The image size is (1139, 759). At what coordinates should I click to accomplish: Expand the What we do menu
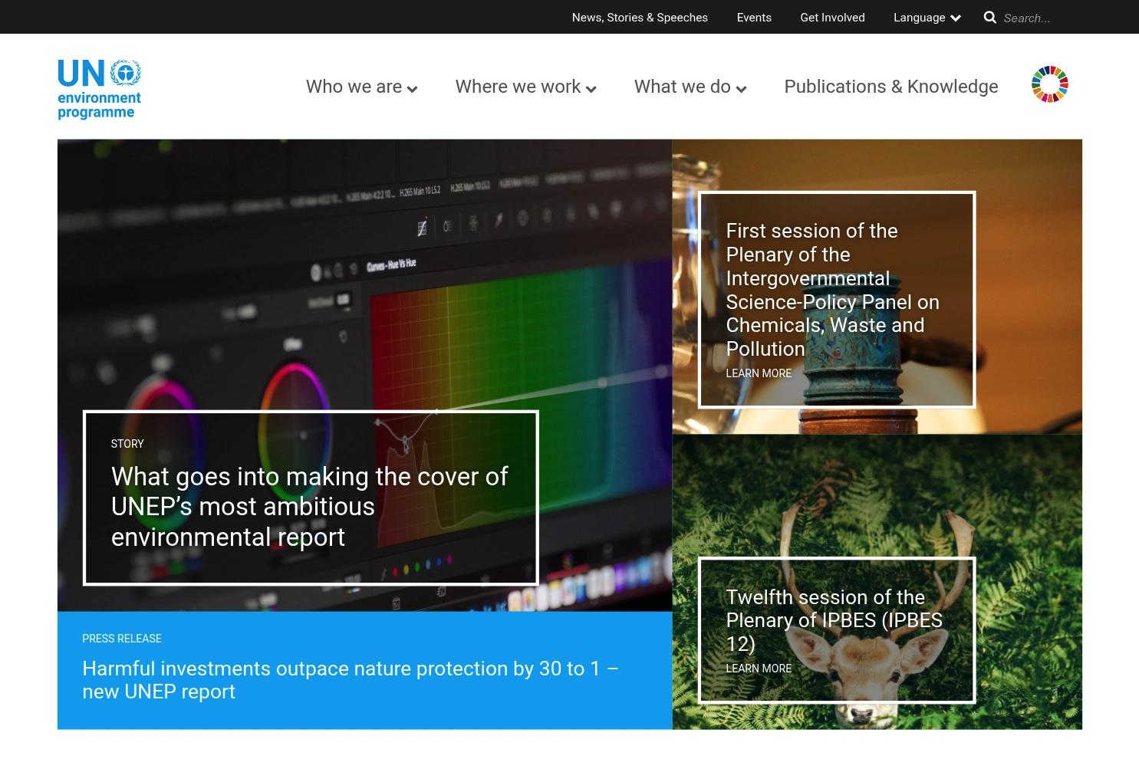690,87
